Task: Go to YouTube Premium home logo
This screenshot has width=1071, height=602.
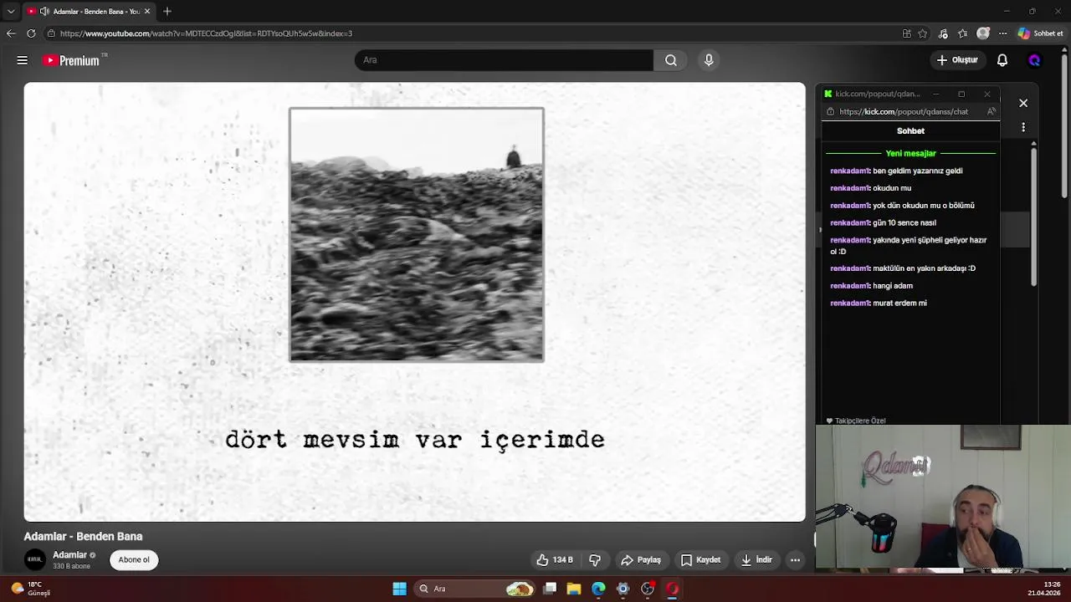Action: point(72,60)
